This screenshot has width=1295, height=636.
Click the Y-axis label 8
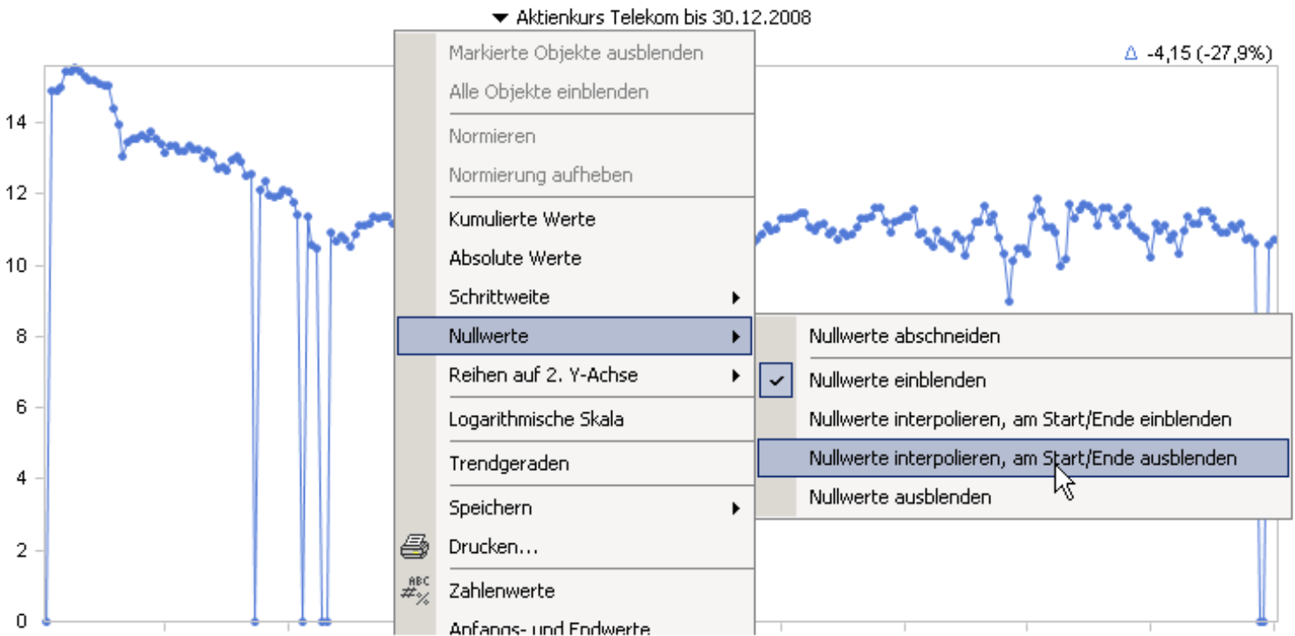pyautogui.click(x=20, y=336)
